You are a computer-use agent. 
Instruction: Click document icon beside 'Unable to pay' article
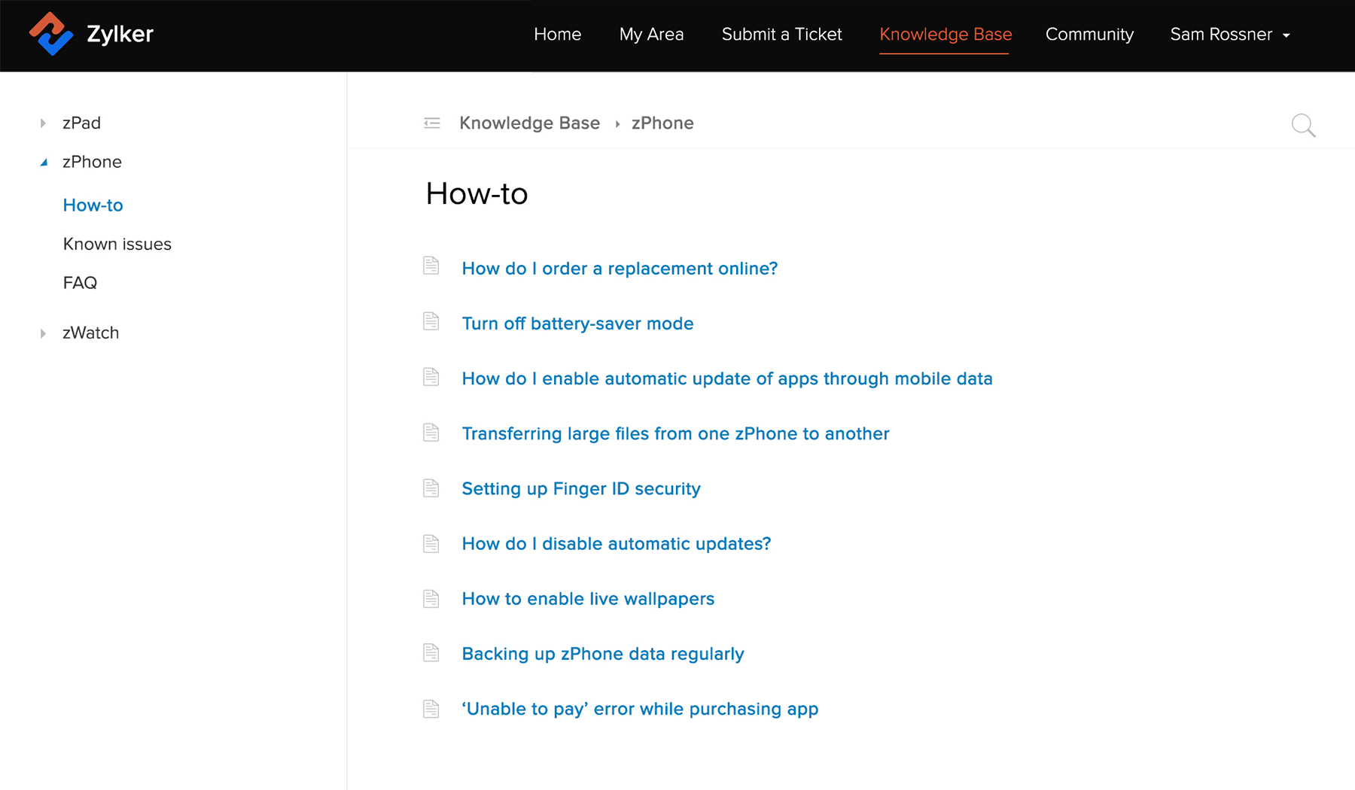[431, 708]
